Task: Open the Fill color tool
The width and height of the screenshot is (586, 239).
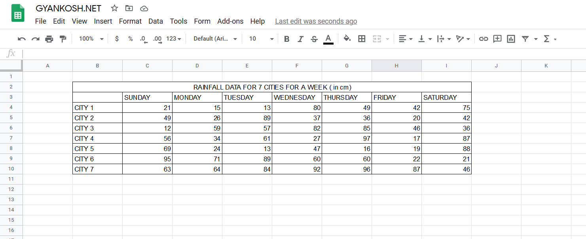Action: coord(347,39)
